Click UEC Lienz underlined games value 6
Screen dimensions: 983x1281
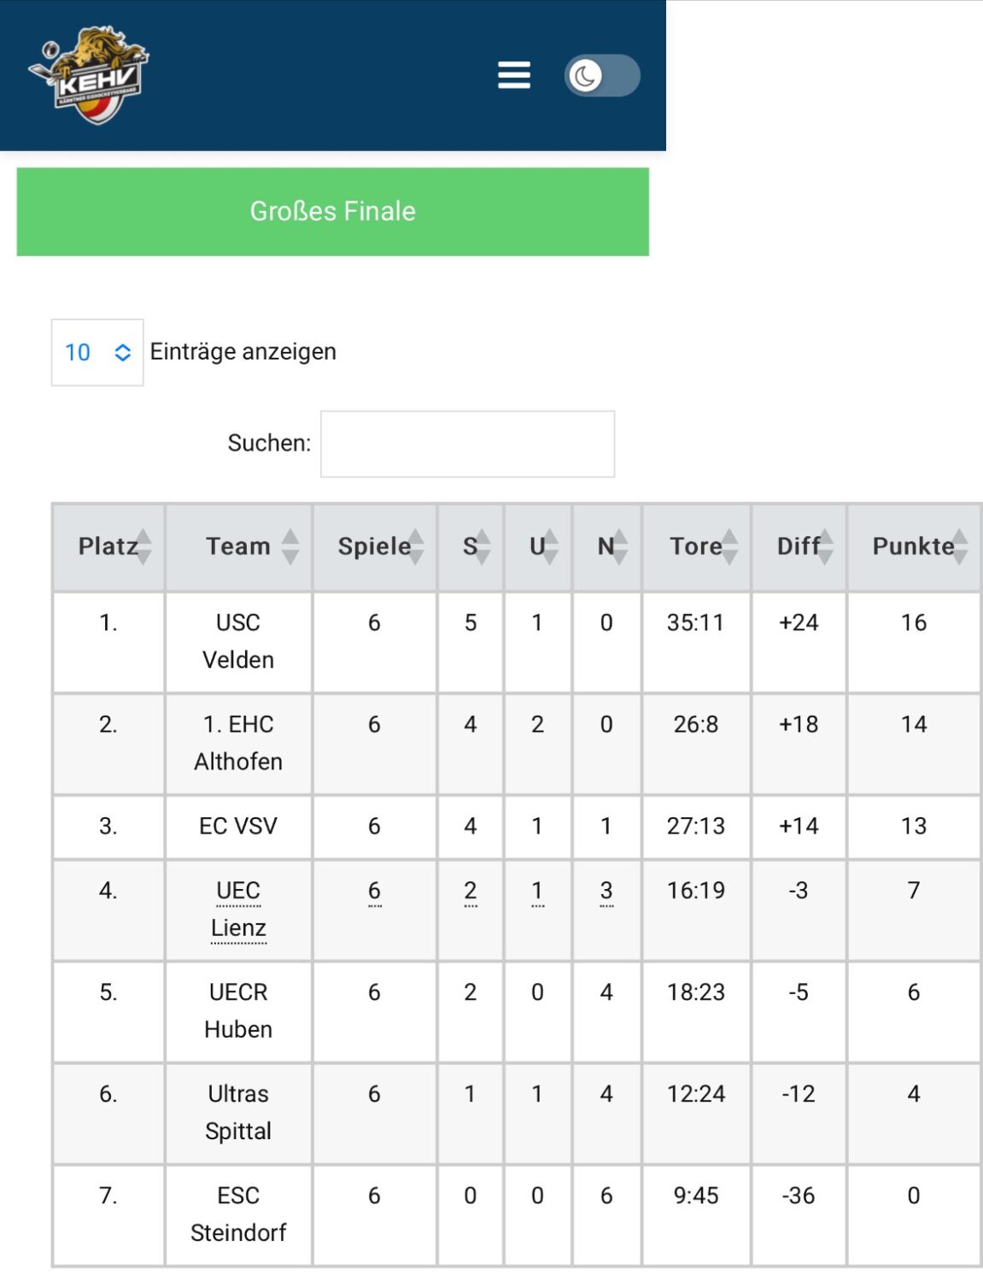click(374, 891)
